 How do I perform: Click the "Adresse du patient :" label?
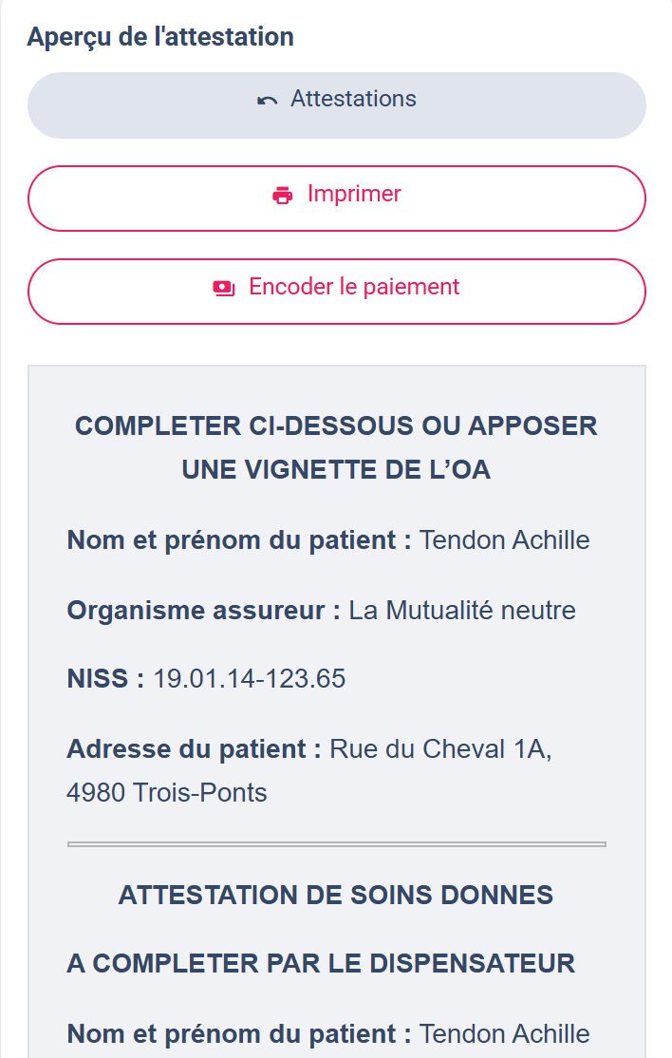coord(194,748)
